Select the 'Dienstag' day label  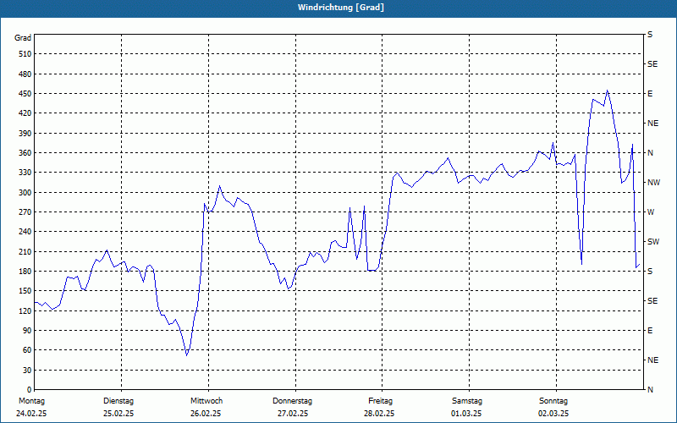pos(118,401)
